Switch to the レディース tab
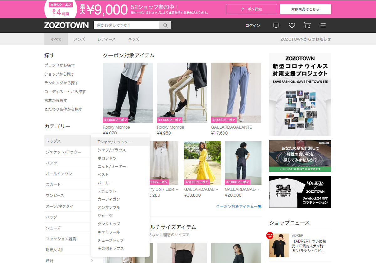This screenshot has height=263, width=376. (x=107, y=39)
